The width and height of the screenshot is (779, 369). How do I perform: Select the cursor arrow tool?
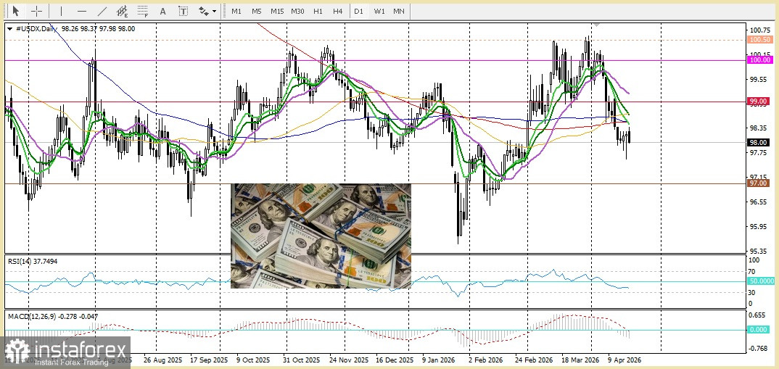pyautogui.click(x=15, y=12)
